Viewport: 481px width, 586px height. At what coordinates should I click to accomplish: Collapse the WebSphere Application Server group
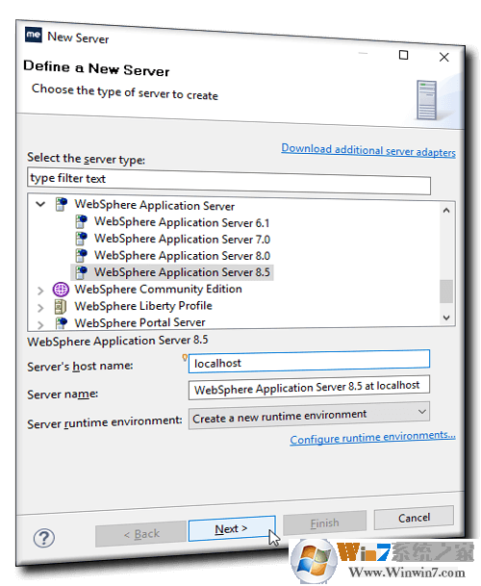(x=40, y=204)
